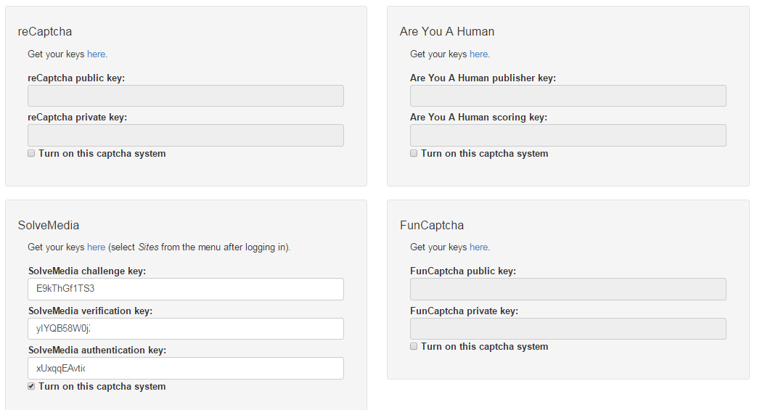Viewport: 757px width, 410px height.
Task: Open the Are You A Human keys 'here' link
Action: coord(478,54)
